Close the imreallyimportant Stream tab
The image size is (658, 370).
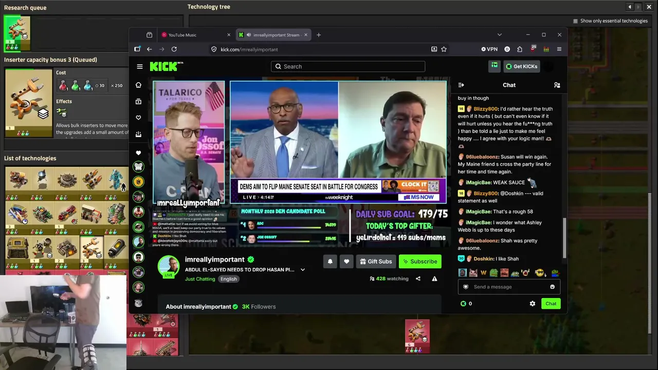(x=306, y=35)
